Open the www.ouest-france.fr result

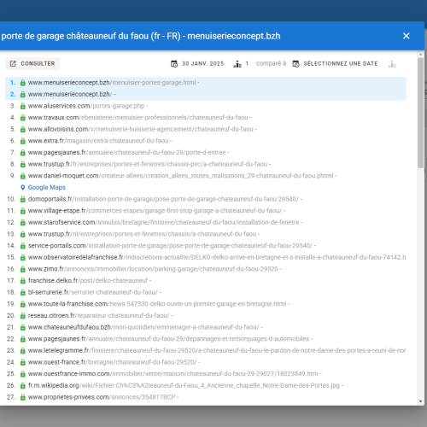(113, 362)
